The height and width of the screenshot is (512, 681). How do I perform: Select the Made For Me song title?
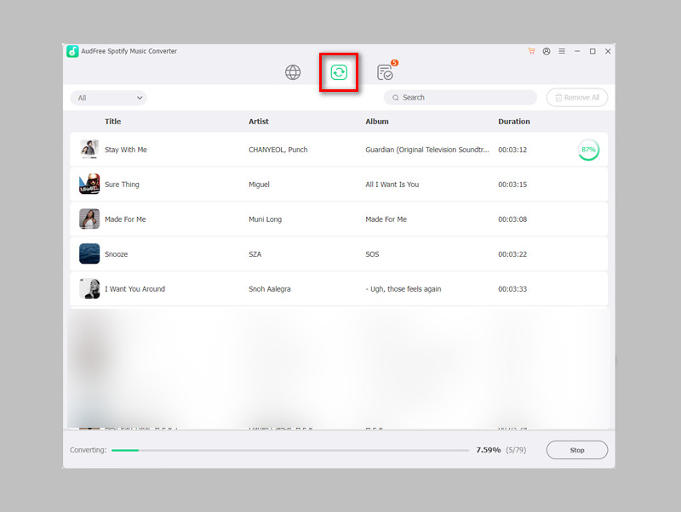point(125,219)
